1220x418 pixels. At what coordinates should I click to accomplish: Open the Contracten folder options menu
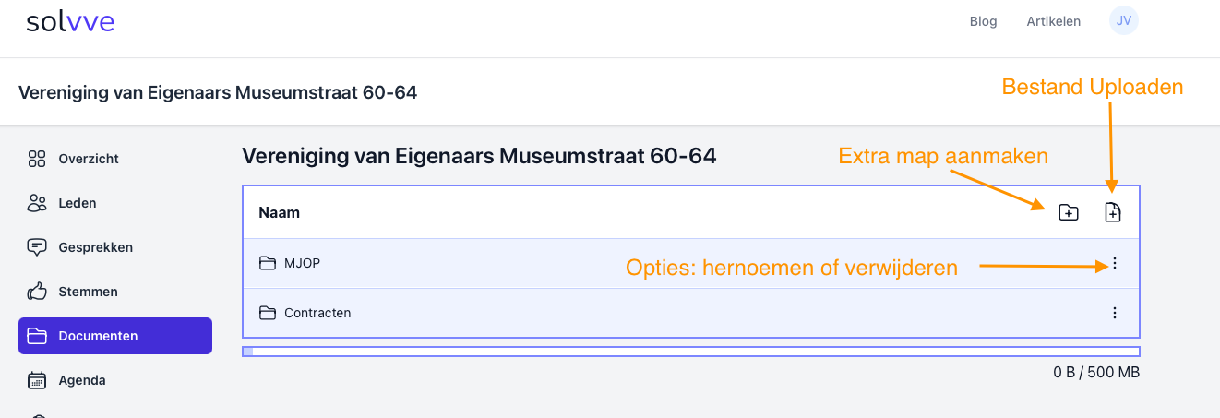click(x=1115, y=313)
